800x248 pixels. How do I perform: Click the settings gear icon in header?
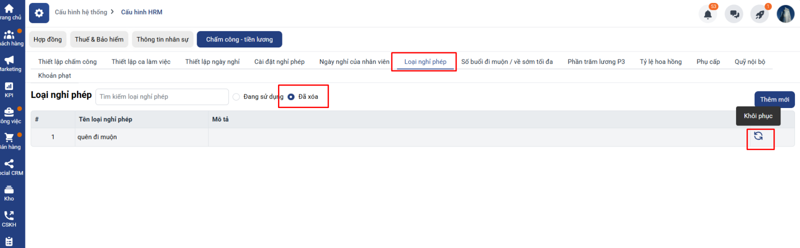(39, 13)
